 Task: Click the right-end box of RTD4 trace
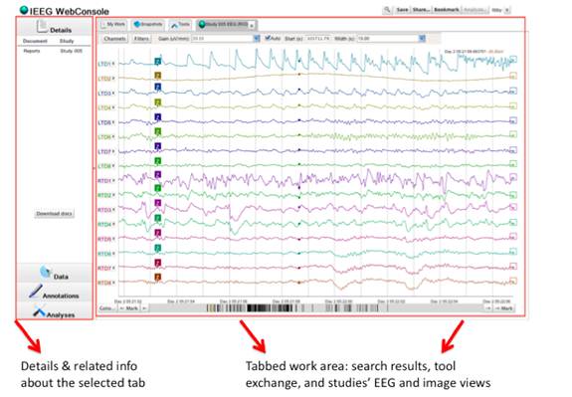(513, 222)
